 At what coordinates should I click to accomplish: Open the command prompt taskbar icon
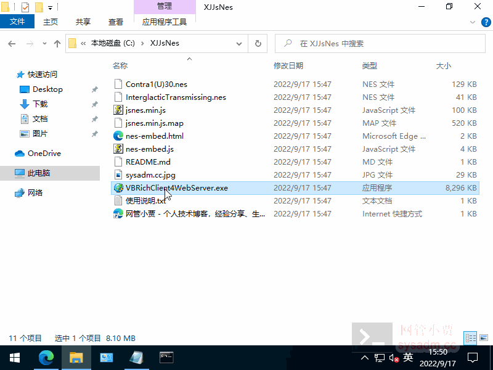click(166, 358)
